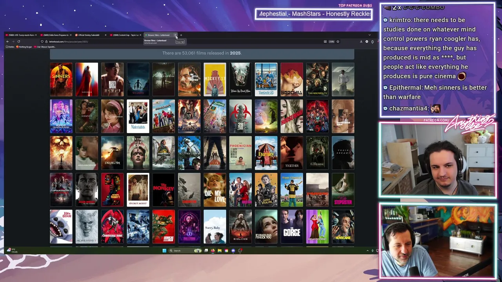Open the browser downloads icon
Viewport: 502px width, 282px height.
point(361,42)
